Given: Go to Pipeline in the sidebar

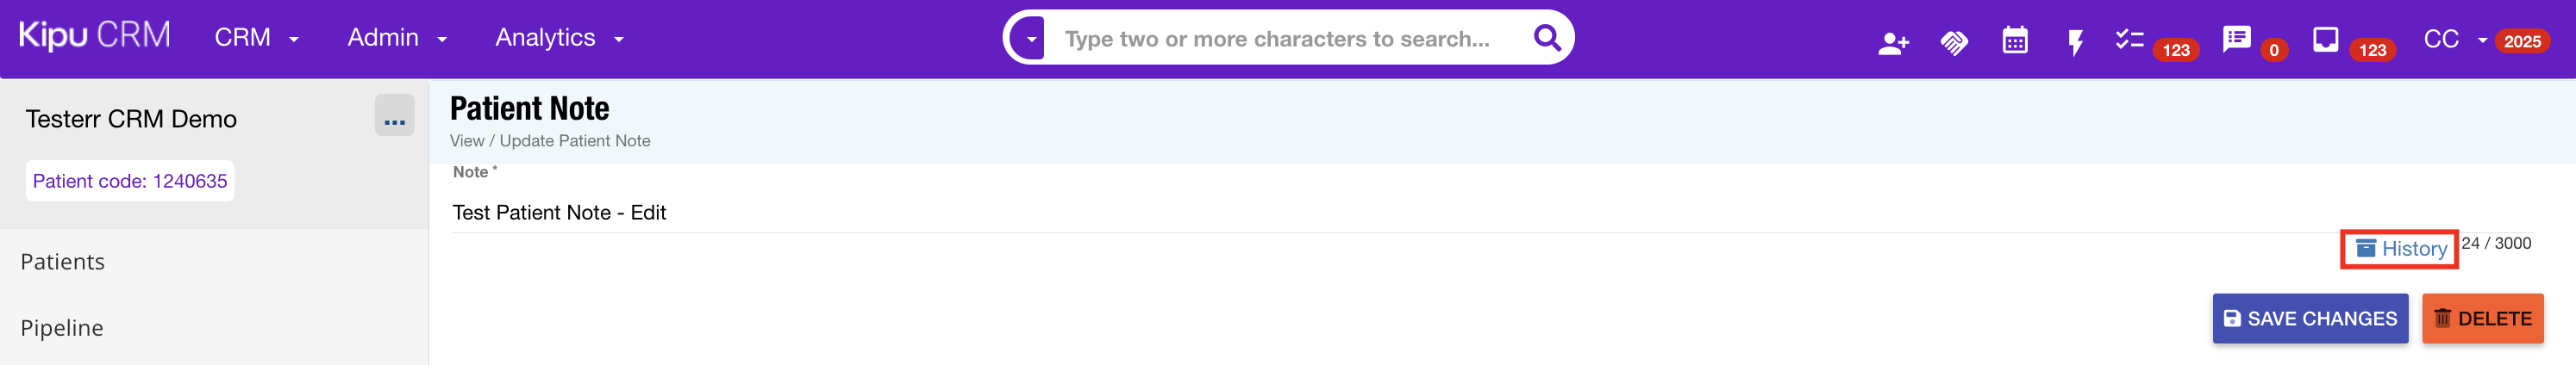Looking at the screenshot, I should pyautogui.click(x=62, y=327).
